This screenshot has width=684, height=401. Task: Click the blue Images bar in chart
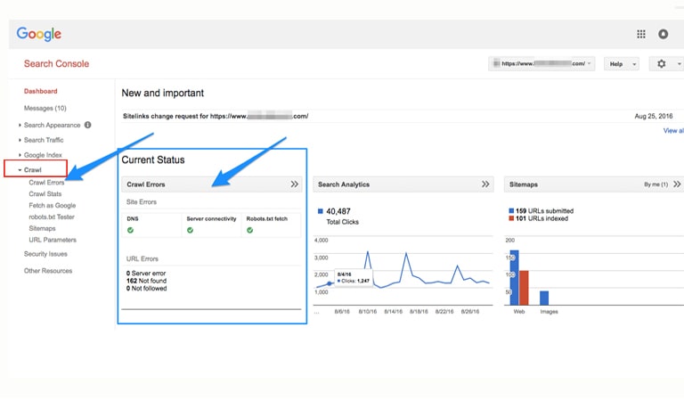pyautogui.click(x=544, y=298)
